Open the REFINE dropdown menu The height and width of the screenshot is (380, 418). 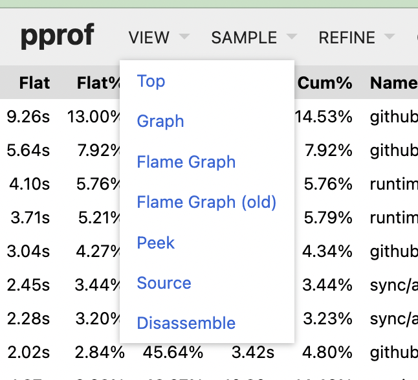(357, 37)
